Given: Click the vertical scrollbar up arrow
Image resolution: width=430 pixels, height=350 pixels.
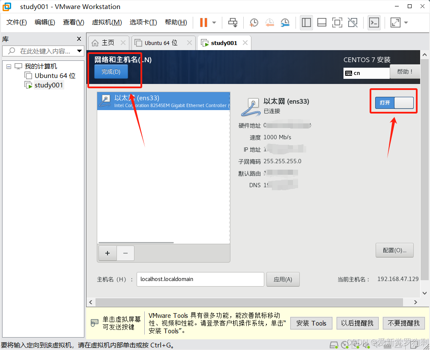Looking at the screenshot, I should [424, 55].
